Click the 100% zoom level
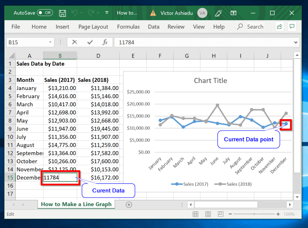This screenshot has width=308, height=228. pos(289,214)
